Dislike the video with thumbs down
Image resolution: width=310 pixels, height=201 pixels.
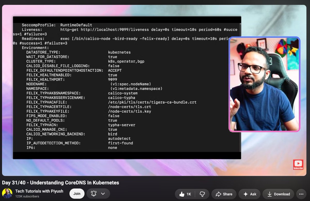coord(202,194)
